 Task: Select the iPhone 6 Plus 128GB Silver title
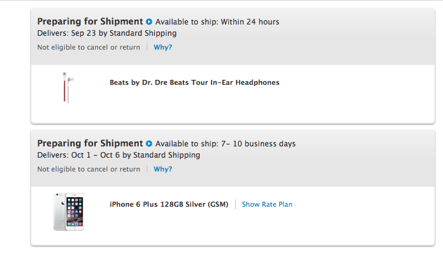click(x=169, y=204)
